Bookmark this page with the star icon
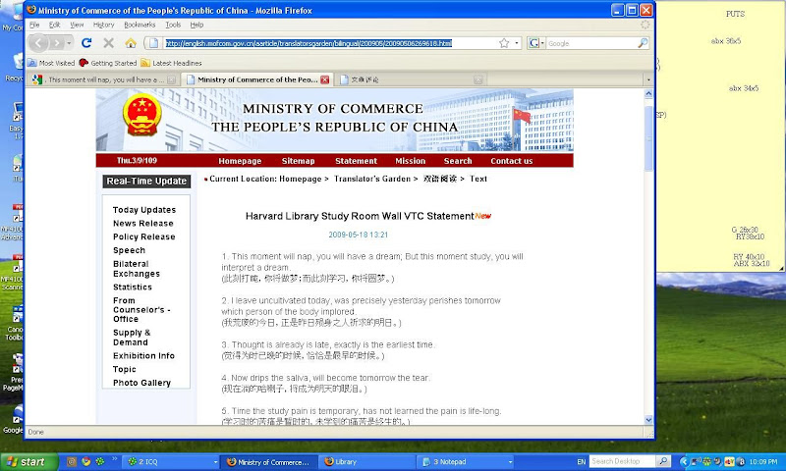The height and width of the screenshot is (471, 786). 504,43
